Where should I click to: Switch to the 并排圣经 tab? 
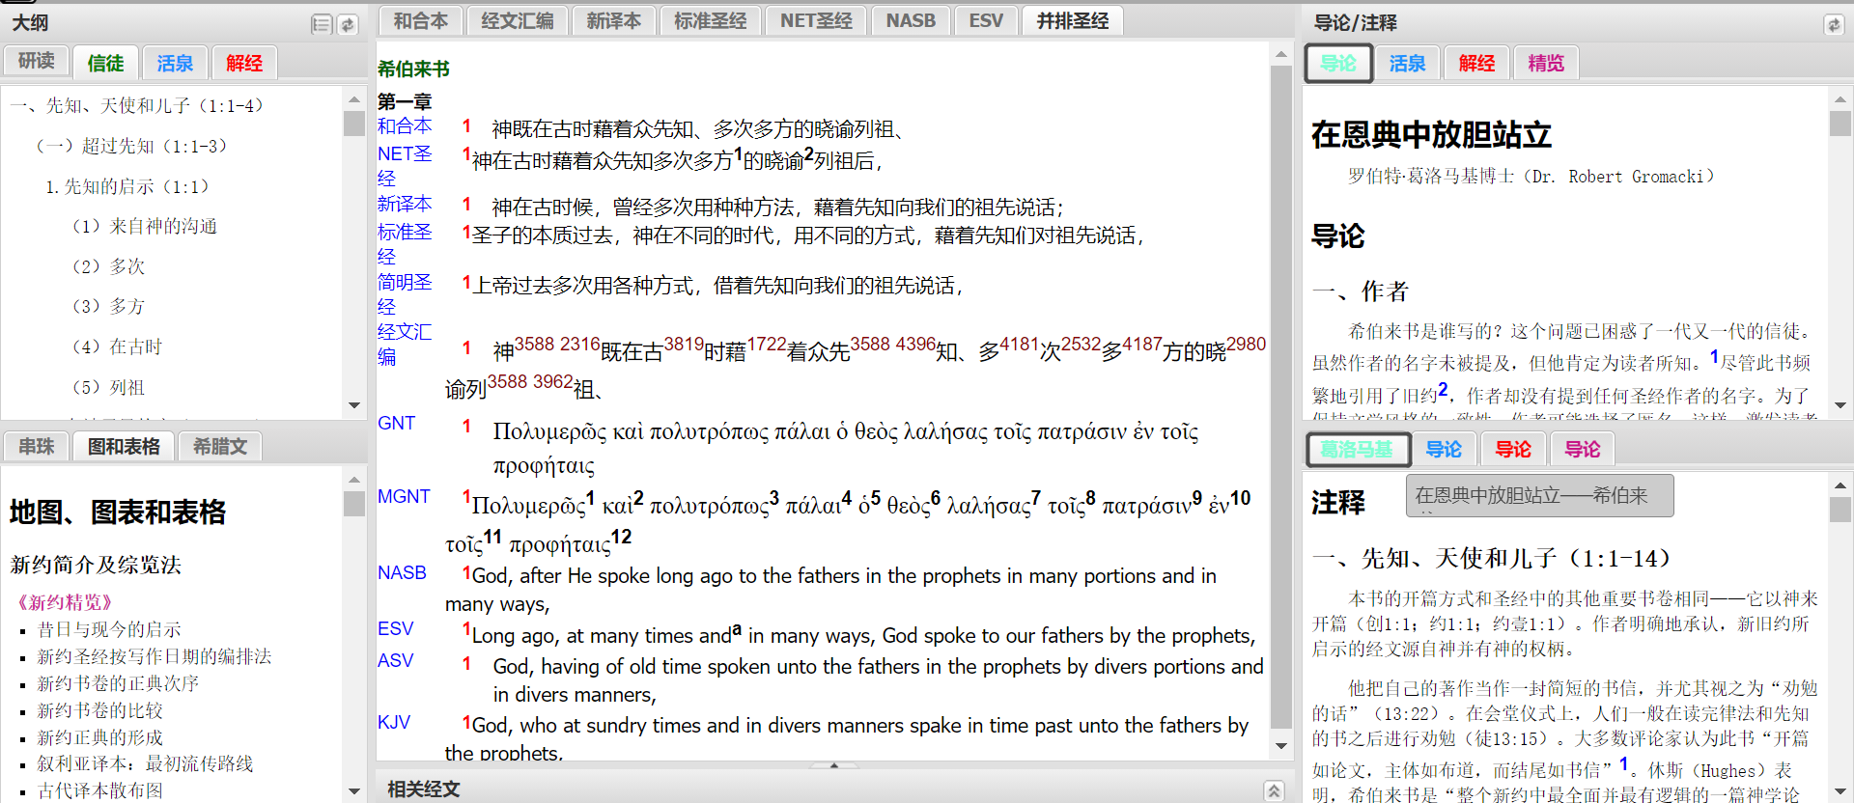pos(1072,20)
